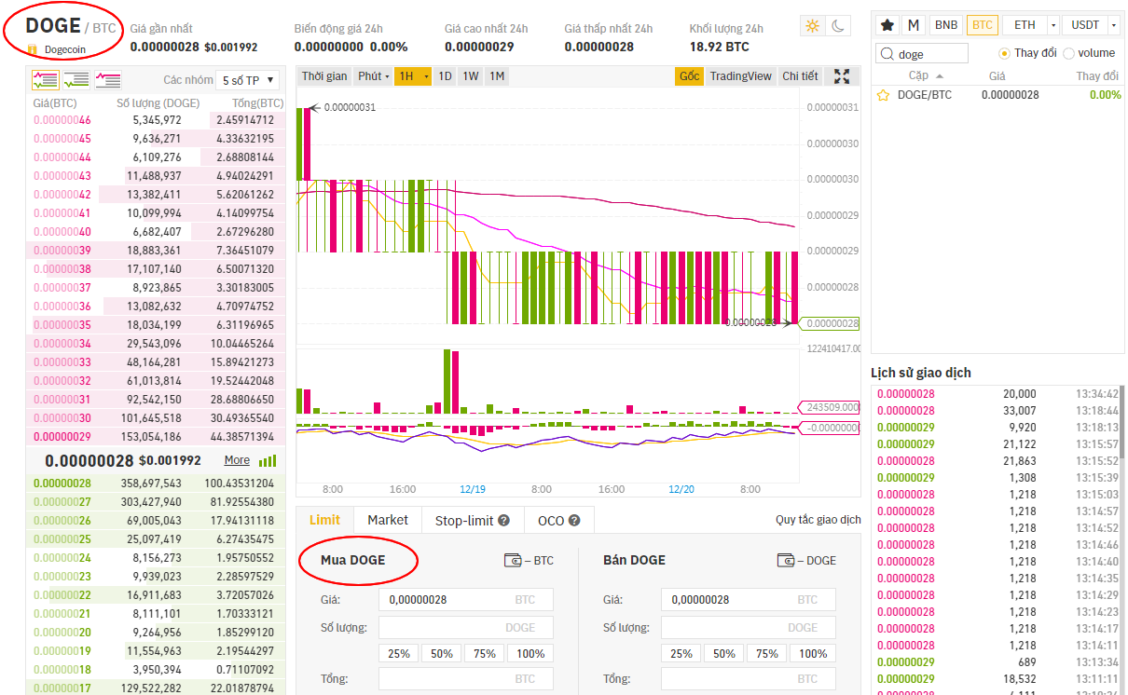
Task: Select the buy-only order book view icon
Action: [76, 81]
